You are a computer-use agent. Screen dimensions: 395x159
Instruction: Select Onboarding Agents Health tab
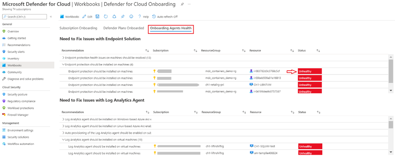coord(171,28)
